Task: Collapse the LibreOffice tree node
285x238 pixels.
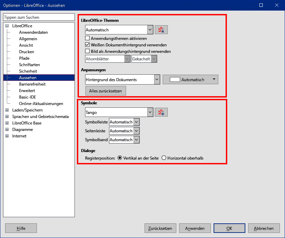Action: [x=7, y=26]
